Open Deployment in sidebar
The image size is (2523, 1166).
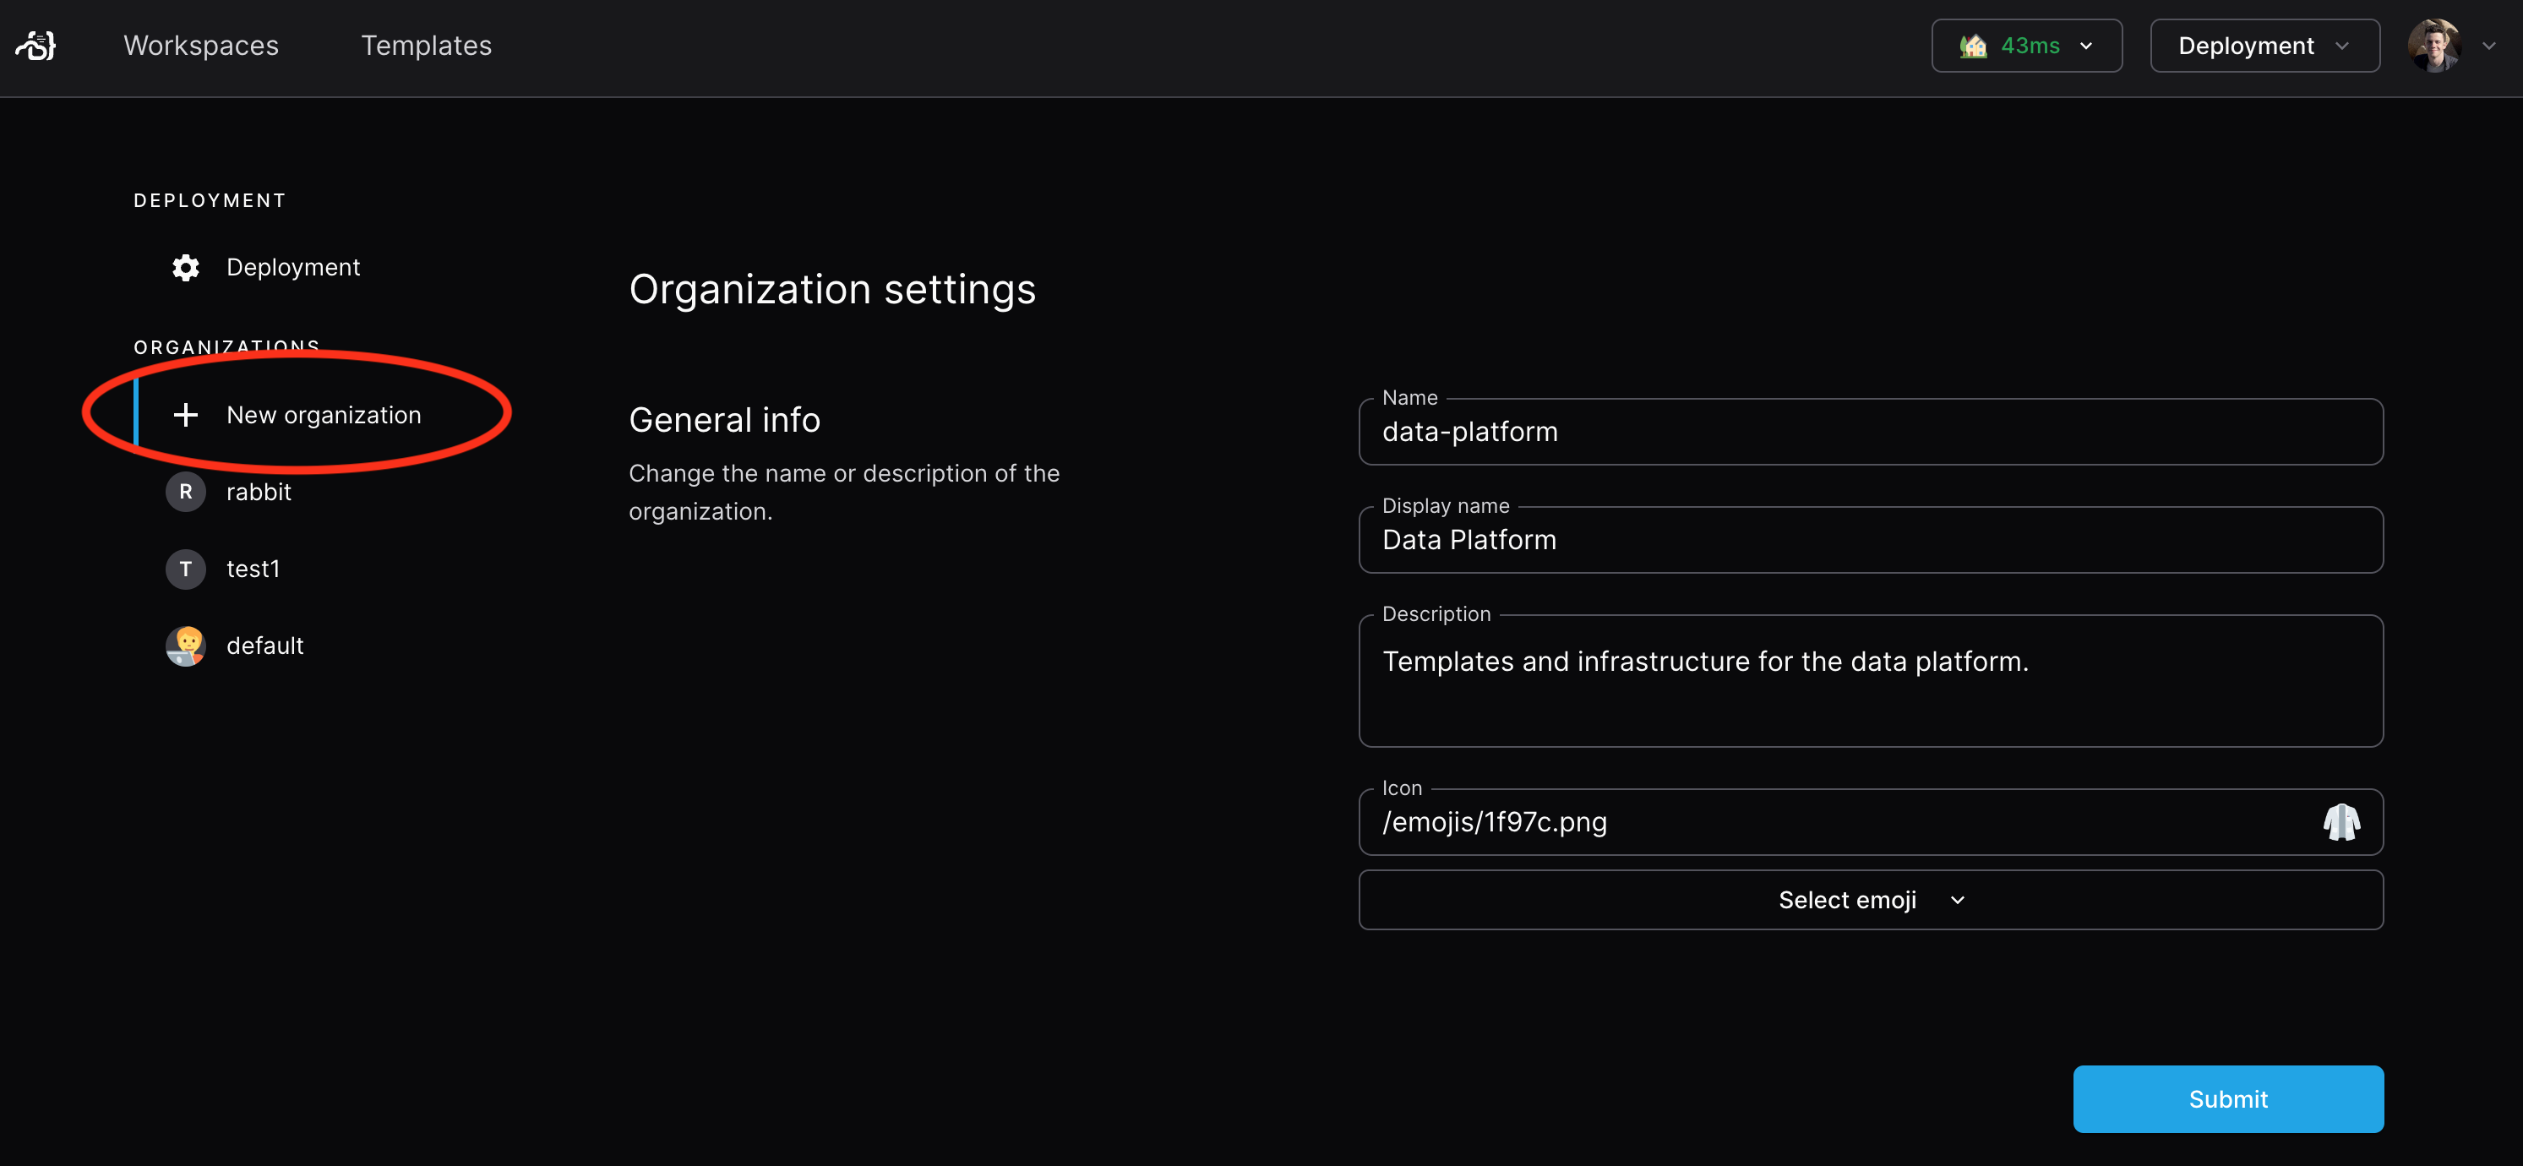coord(293,267)
